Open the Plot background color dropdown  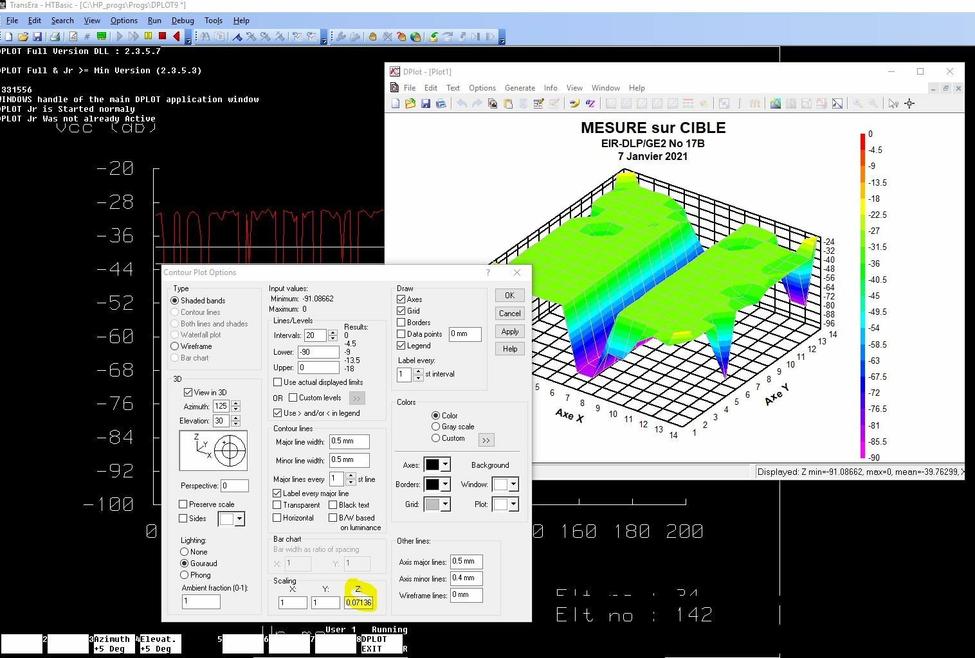pyautogui.click(x=513, y=504)
